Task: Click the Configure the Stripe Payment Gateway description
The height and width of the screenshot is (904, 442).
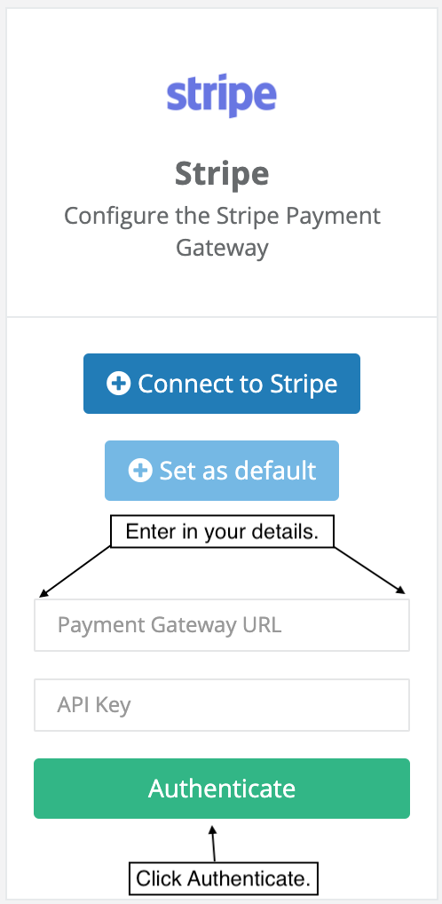Action: tap(222, 232)
